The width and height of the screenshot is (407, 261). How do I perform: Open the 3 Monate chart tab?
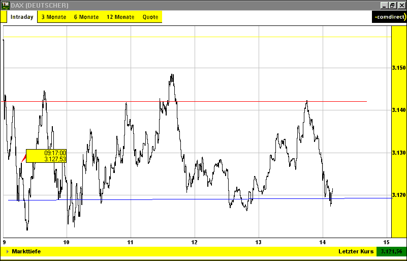click(x=54, y=17)
